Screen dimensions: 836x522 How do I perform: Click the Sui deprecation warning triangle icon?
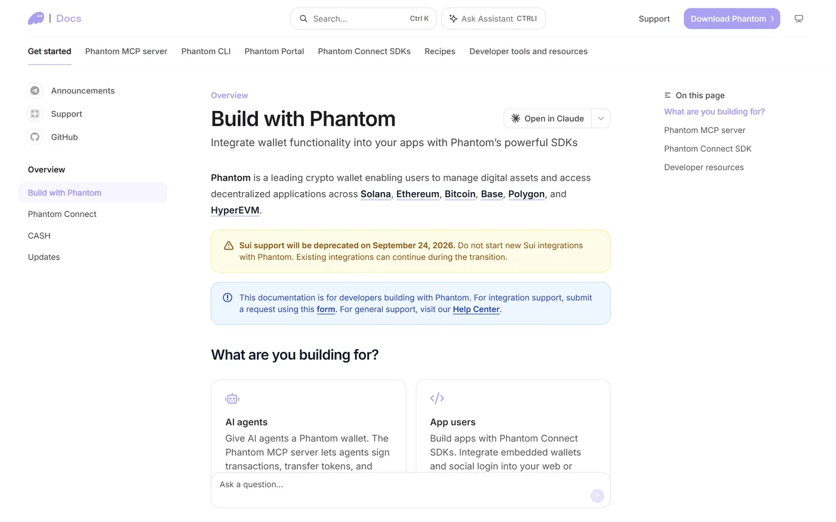(x=228, y=246)
